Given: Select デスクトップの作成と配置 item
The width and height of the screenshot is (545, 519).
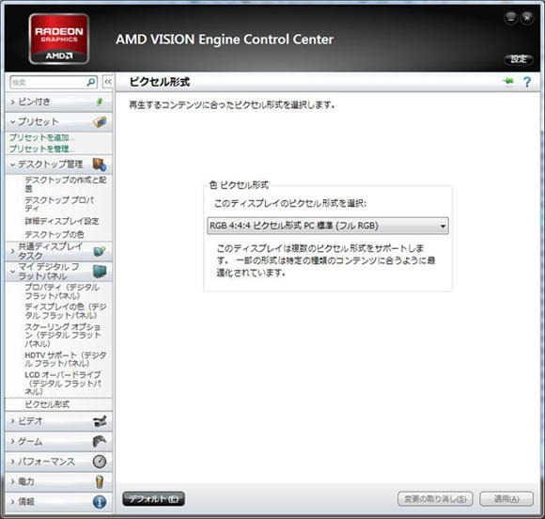Looking at the screenshot, I should (x=66, y=184).
